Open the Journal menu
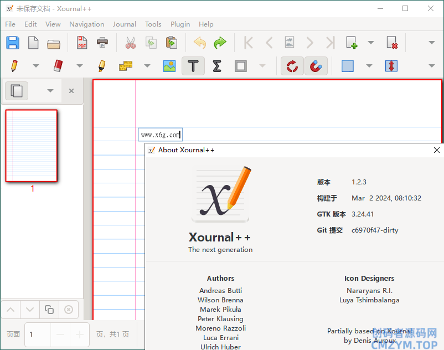The width and height of the screenshot is (444, 350). (124, 24)
